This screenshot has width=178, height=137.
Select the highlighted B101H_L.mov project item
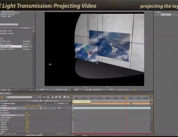pyautogui.click(x=11, y=47)
